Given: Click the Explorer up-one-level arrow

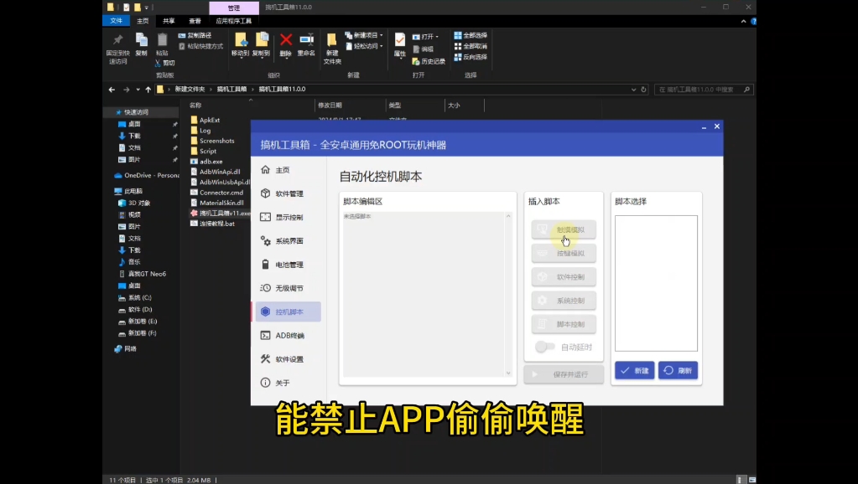Looking at the screenshot, I should 148,90.
